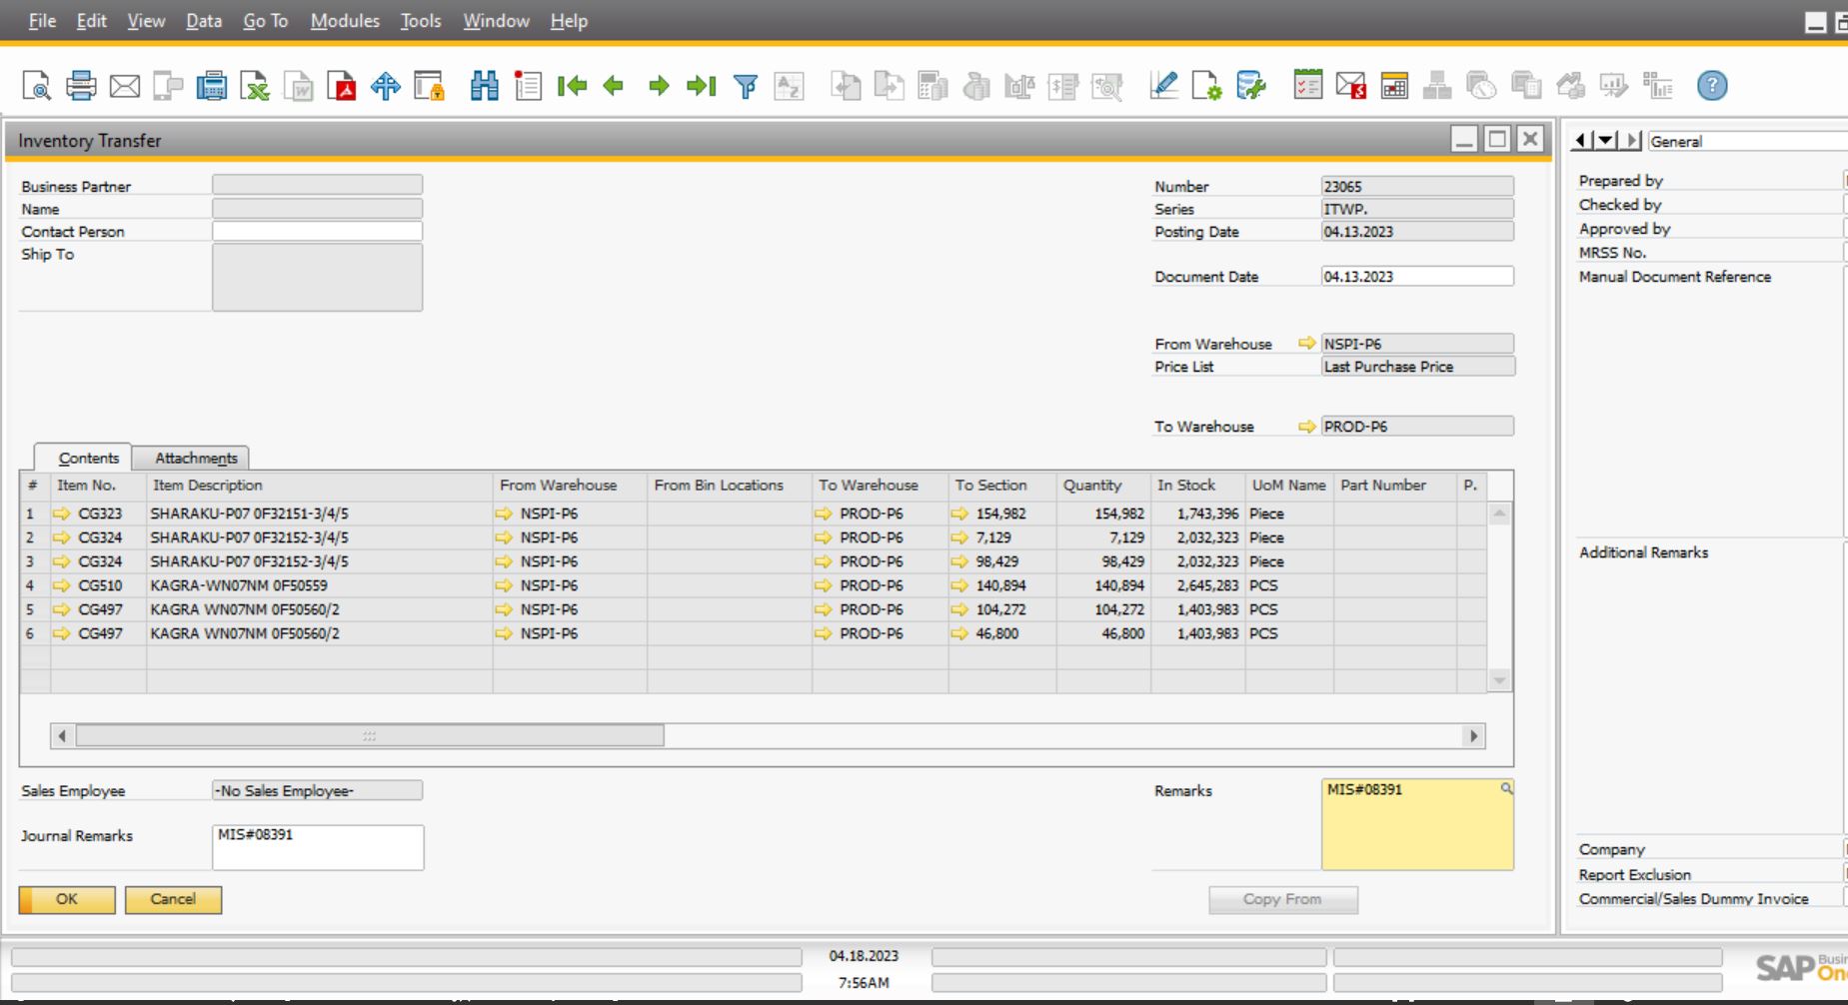Image resolution: width=1848 pixels, height=1005 pixels.
Task: Click the Fax toolbar icon
Action: [211, 86]
